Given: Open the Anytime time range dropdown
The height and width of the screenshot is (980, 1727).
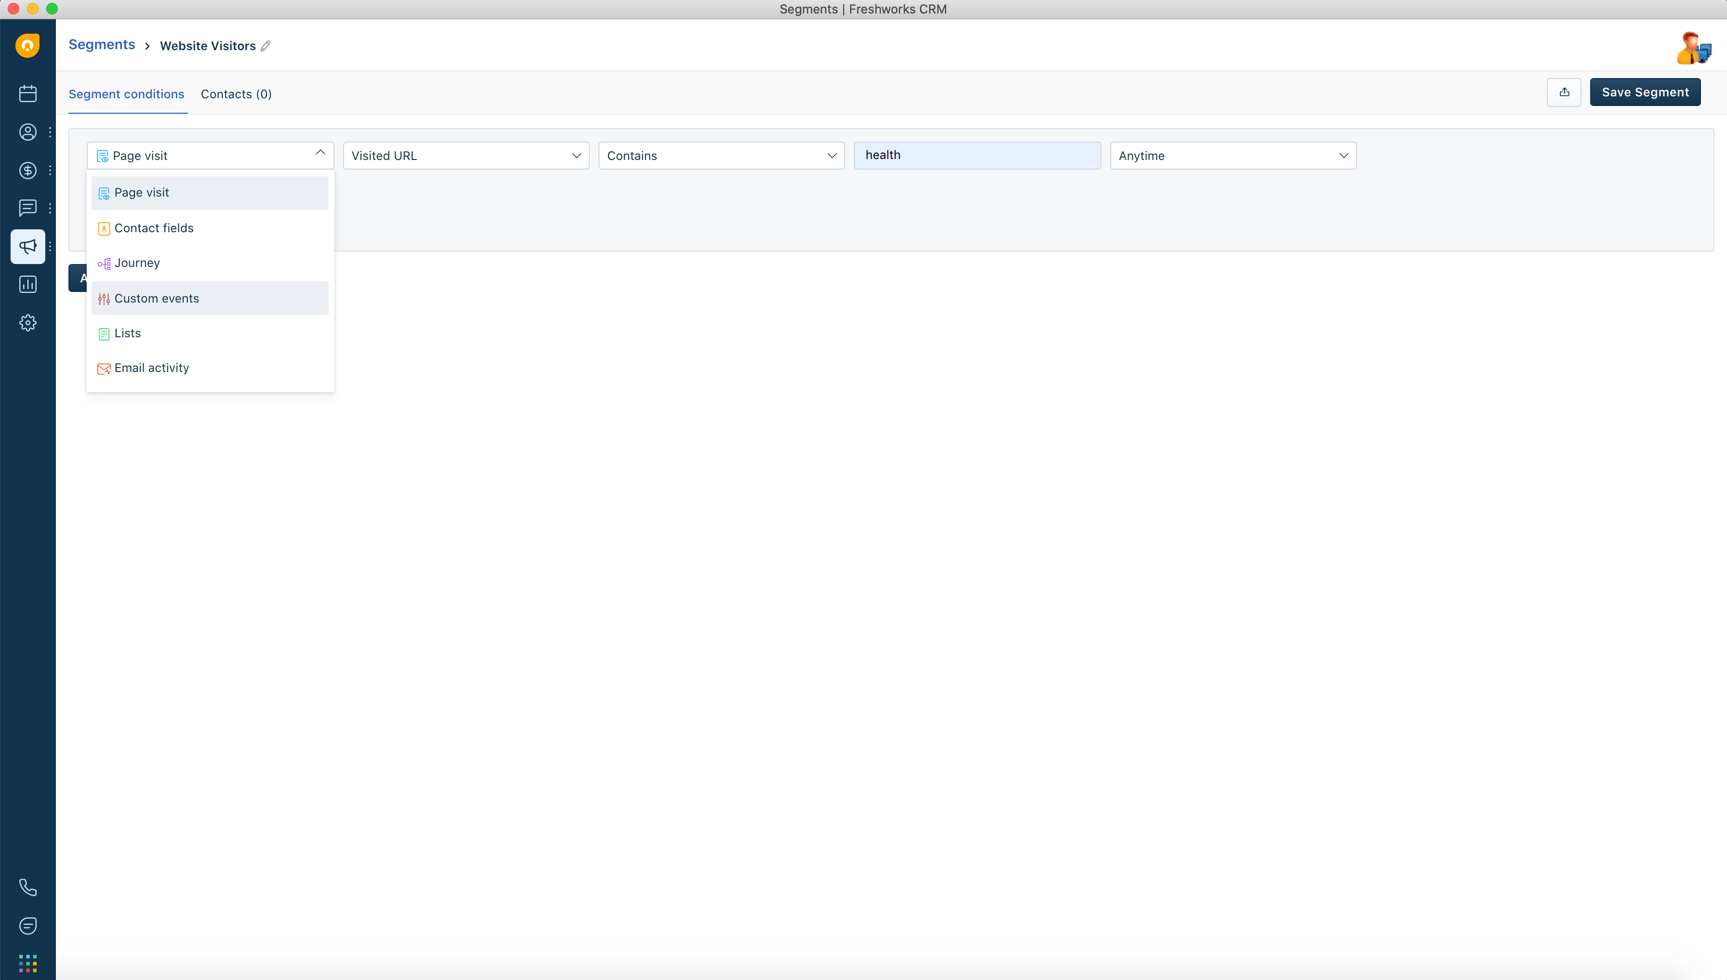Looking at the screenshot, I should pos(1232,156).
